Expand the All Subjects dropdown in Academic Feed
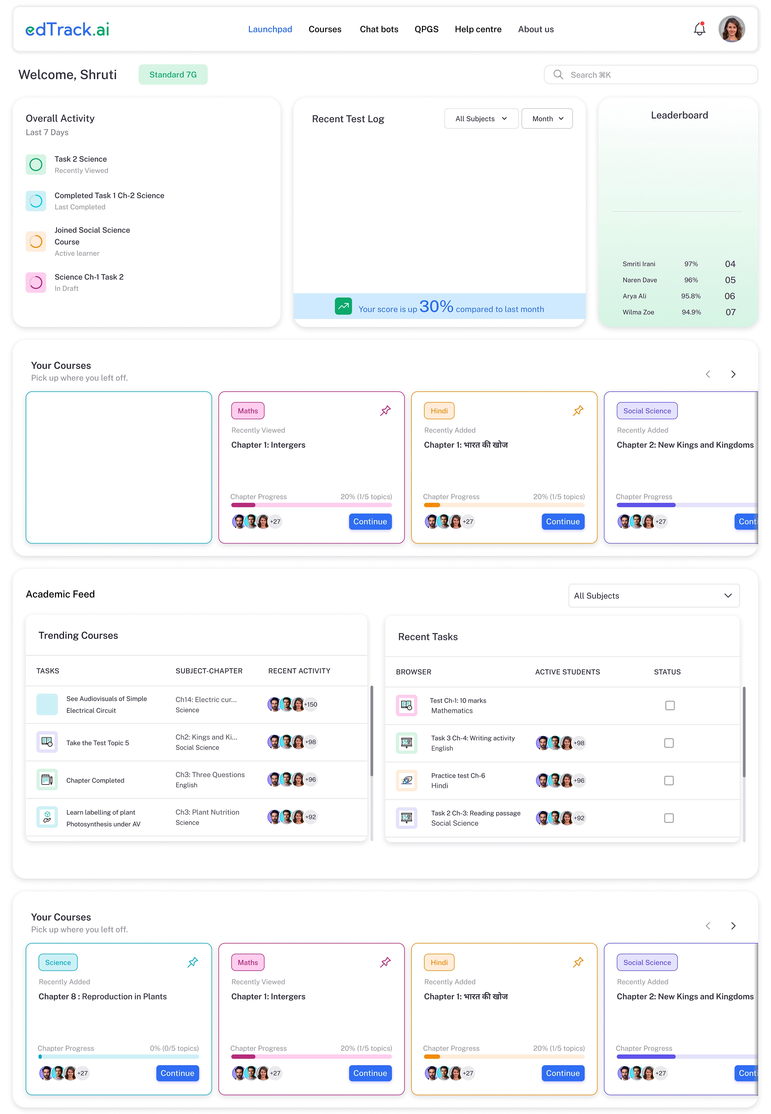The image size is (771, 1114). 653,595
